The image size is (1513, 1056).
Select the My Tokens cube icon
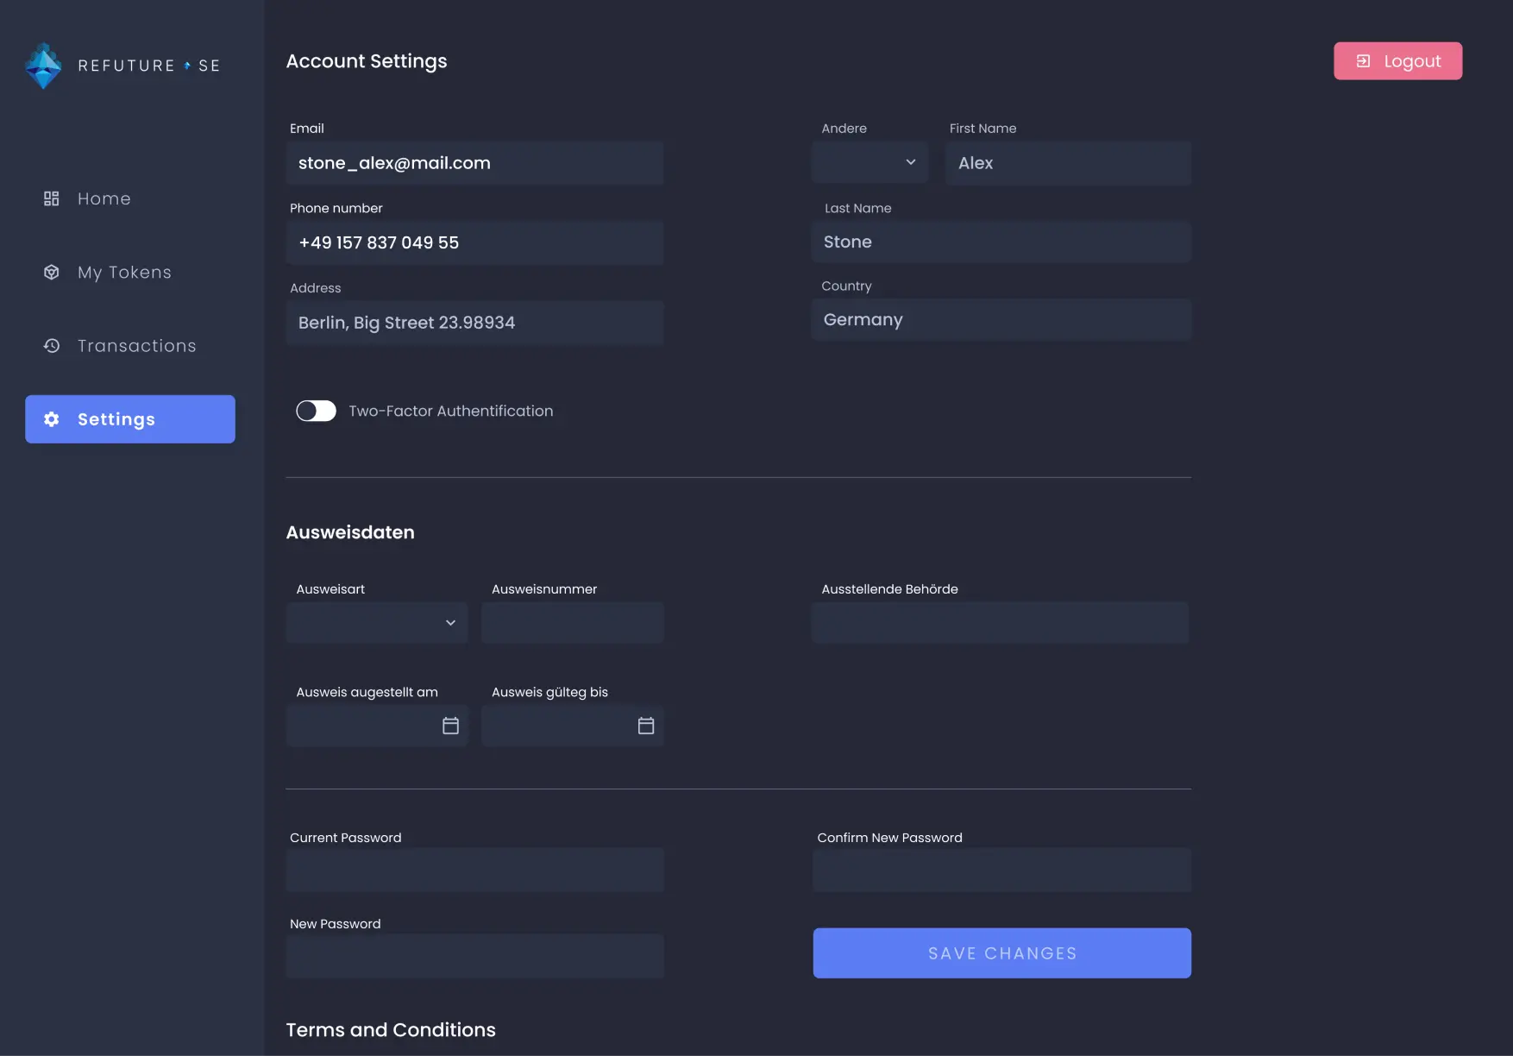pyautogui.click(x=51, y=272)
